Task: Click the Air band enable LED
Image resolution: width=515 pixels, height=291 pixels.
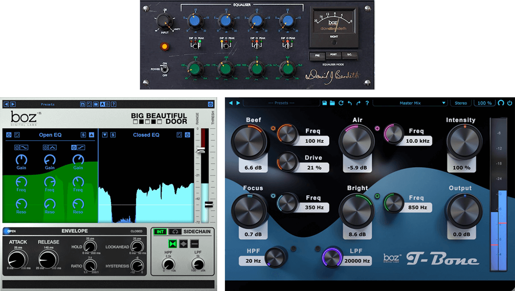Action: pos(377,127)
